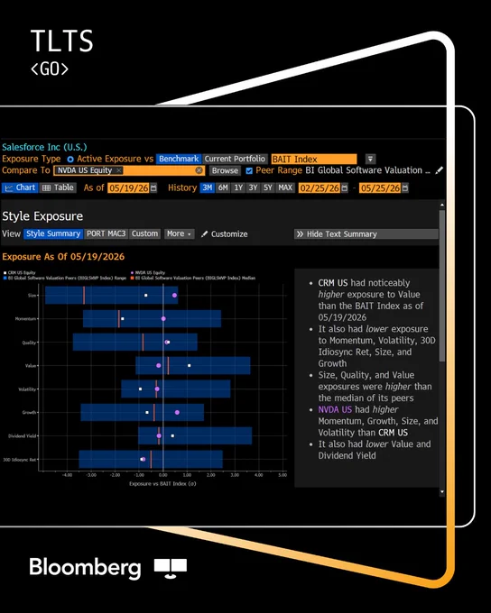Remove the NVDA US Equity chip
Viewport: 491px width, 613px height.
pyautogui.click(x=118, y=170)
